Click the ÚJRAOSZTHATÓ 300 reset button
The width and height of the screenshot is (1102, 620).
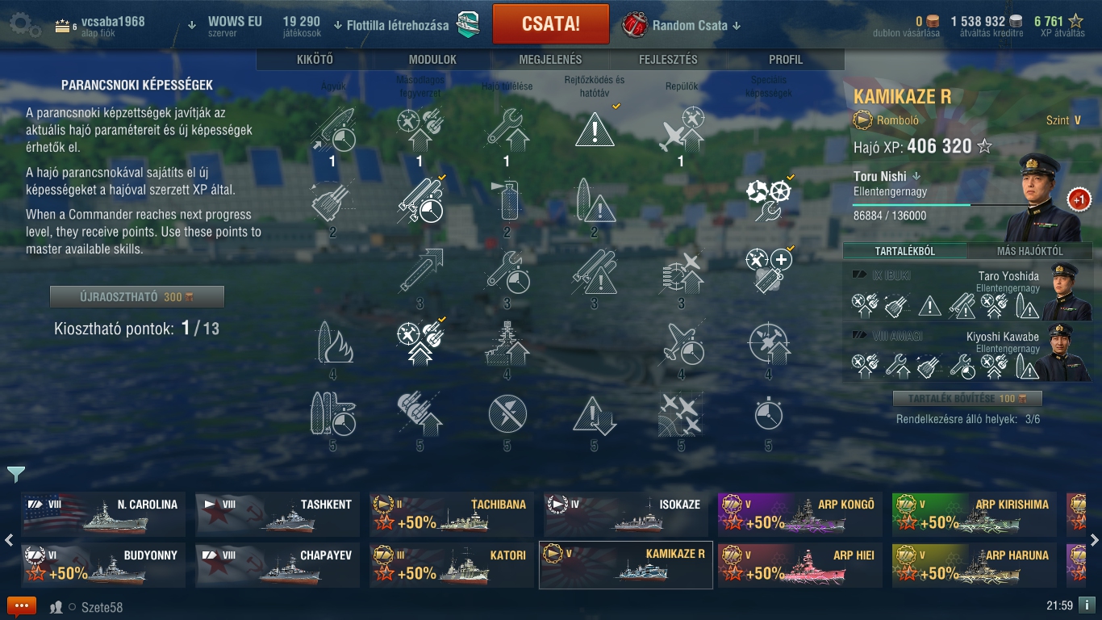(137, 297)
